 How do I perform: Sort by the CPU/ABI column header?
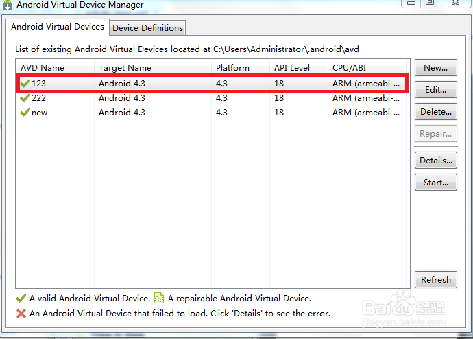(367, 68)
